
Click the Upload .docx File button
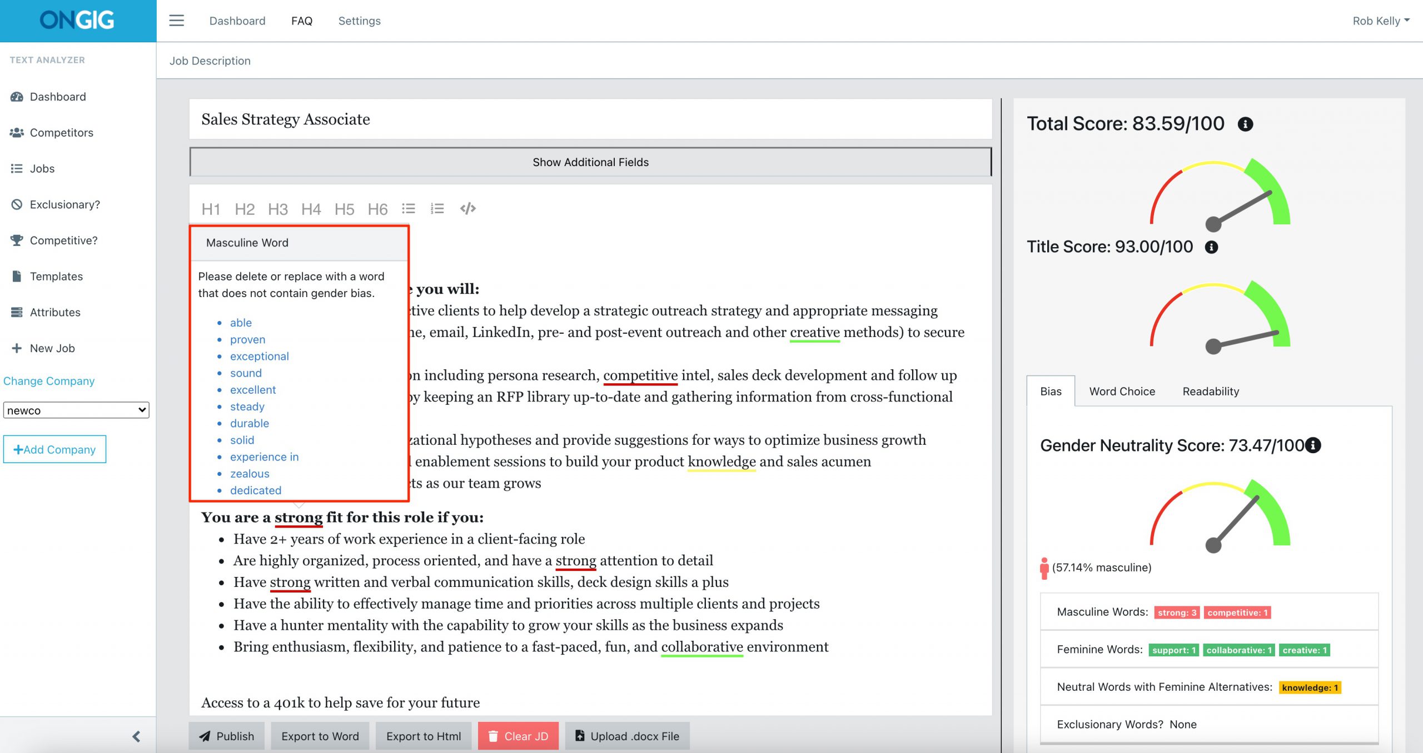click(x=627, y=736)
